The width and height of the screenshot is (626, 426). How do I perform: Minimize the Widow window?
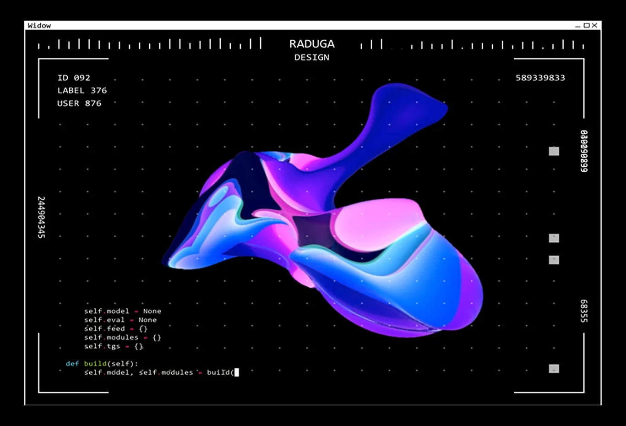coord(578,26)
